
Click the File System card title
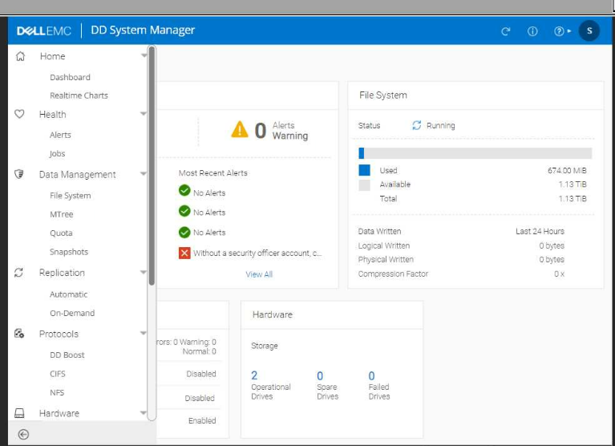click(x=383, y=95)
